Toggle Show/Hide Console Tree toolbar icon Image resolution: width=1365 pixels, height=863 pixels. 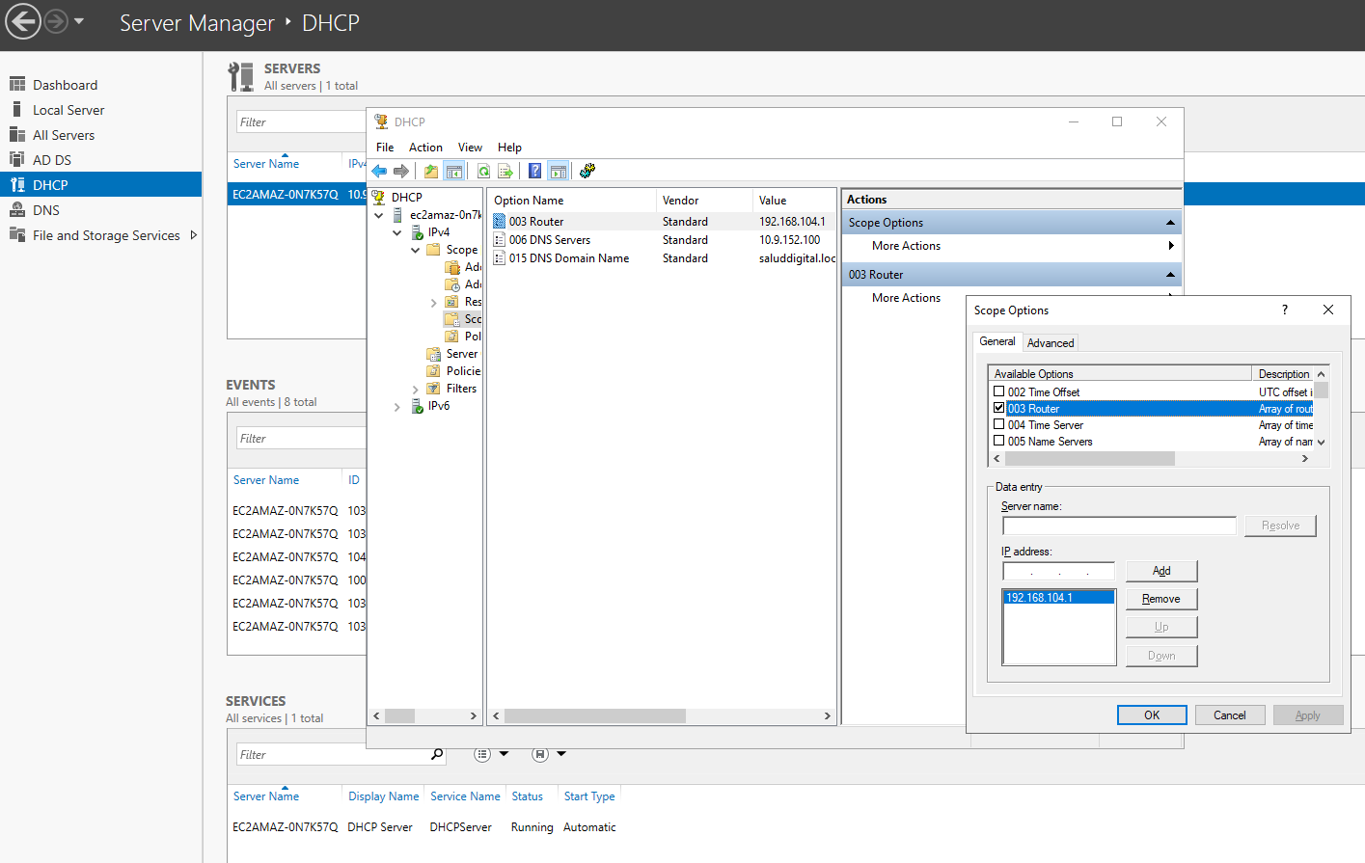pos(454,172)
